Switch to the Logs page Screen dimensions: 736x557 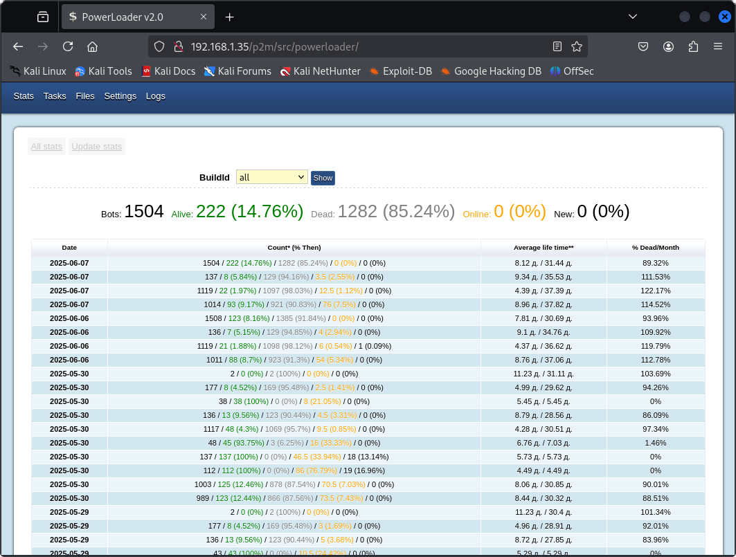[x=156, y=96]
